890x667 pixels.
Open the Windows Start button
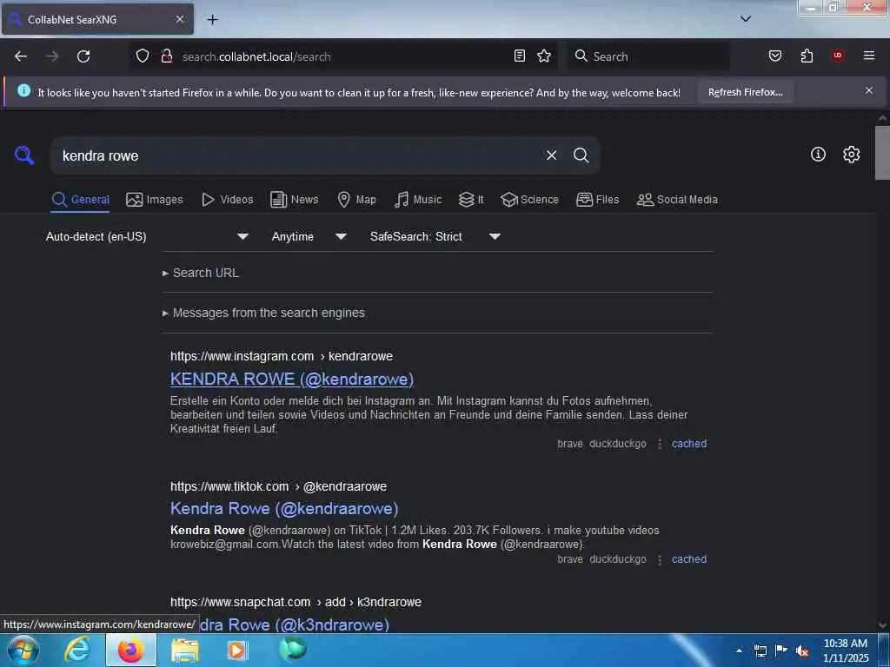(23, 650)
